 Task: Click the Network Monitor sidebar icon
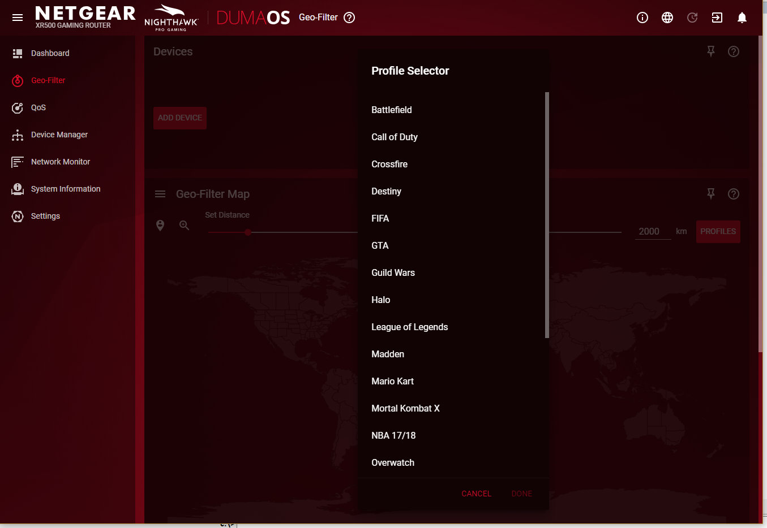click(x=18, y=162)
